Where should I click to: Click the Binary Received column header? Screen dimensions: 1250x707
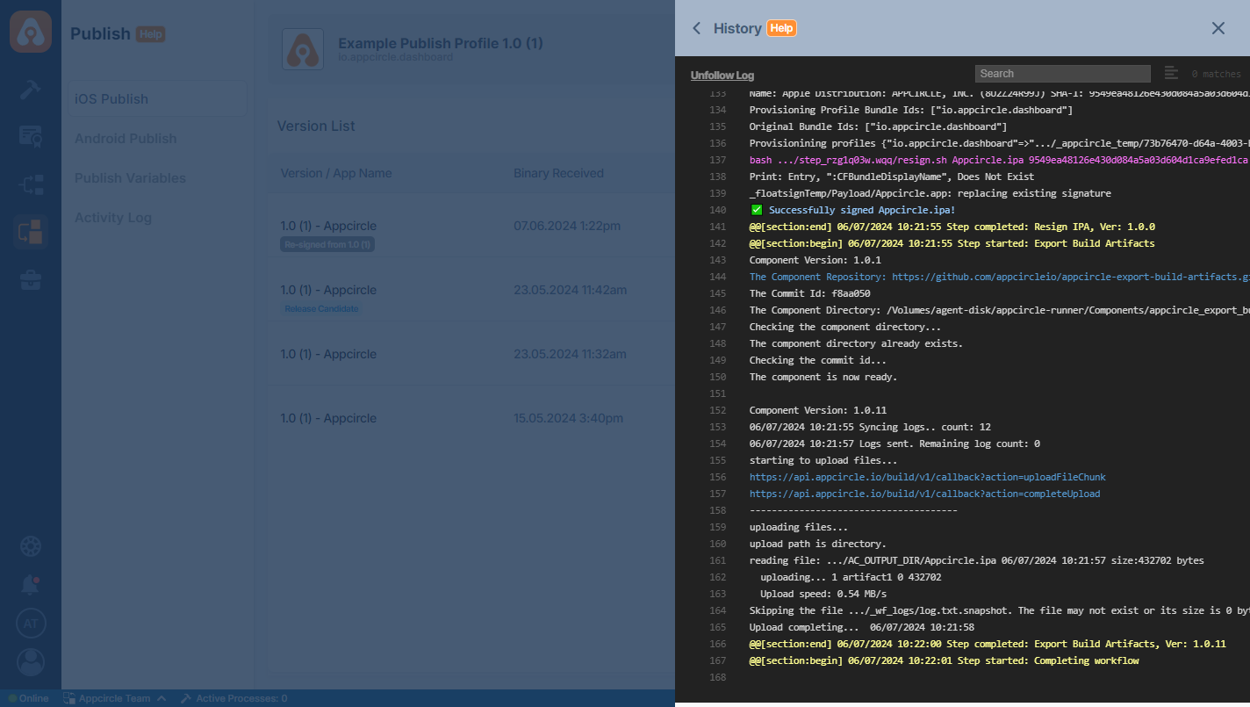click(558, 173)
